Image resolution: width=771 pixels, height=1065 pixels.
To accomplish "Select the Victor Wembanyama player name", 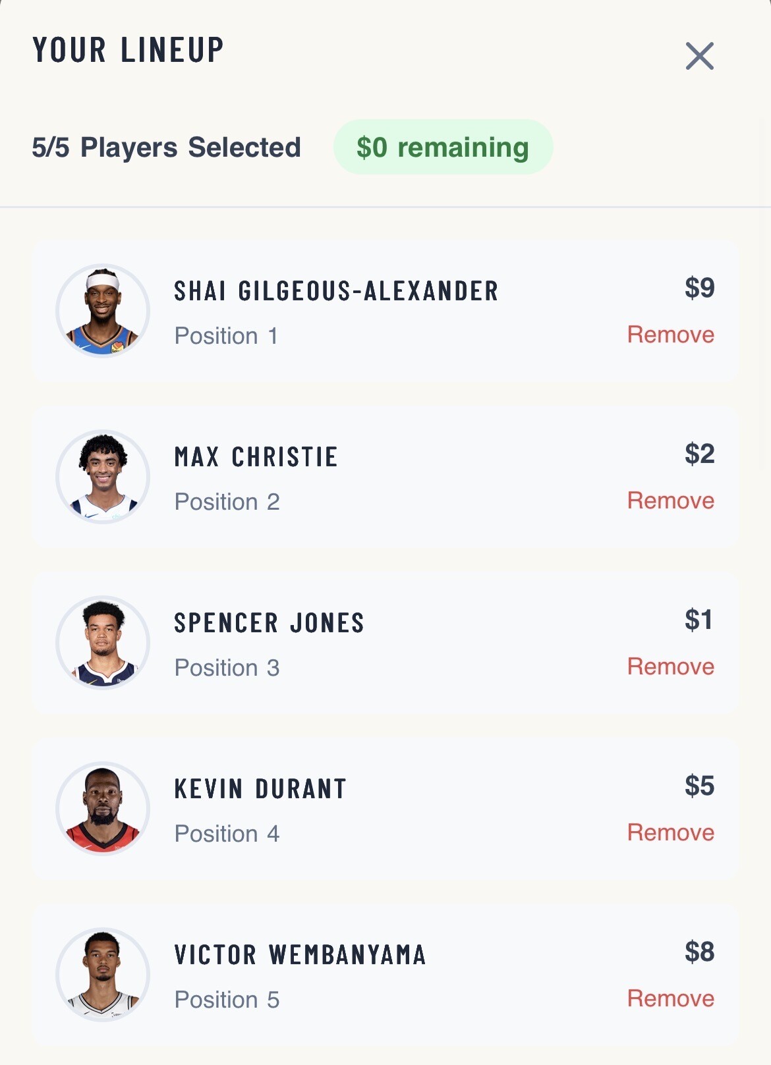I will pos(300,955).
